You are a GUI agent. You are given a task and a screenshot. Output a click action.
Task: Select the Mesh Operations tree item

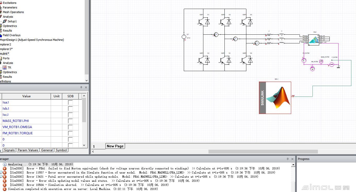[13, 12]
